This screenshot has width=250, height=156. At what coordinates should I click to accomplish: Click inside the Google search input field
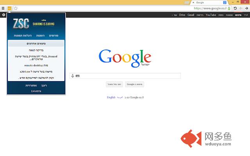[x=129, y=76]
